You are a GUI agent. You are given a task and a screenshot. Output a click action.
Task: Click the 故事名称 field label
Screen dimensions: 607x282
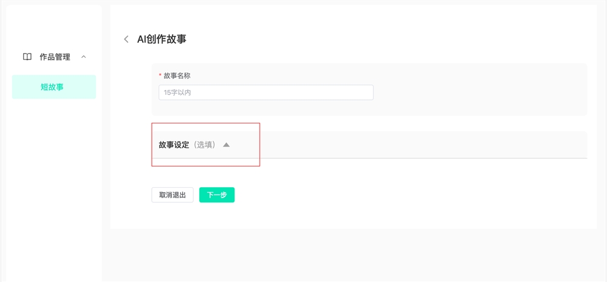pos(177,76)
